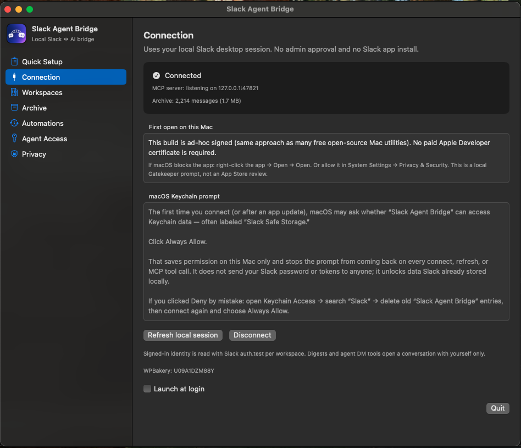
Task: Click the Gatekeeper prompt instructions text
Action: point(317,169)
